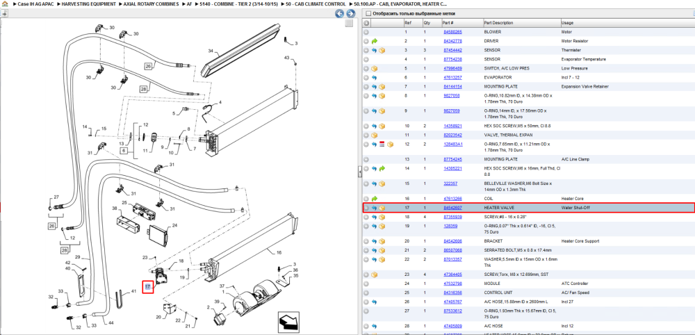Viewport: 695px width, 335px height.
Task: Click the box icon for HEATER VALVE row
Action: point(382,208)
